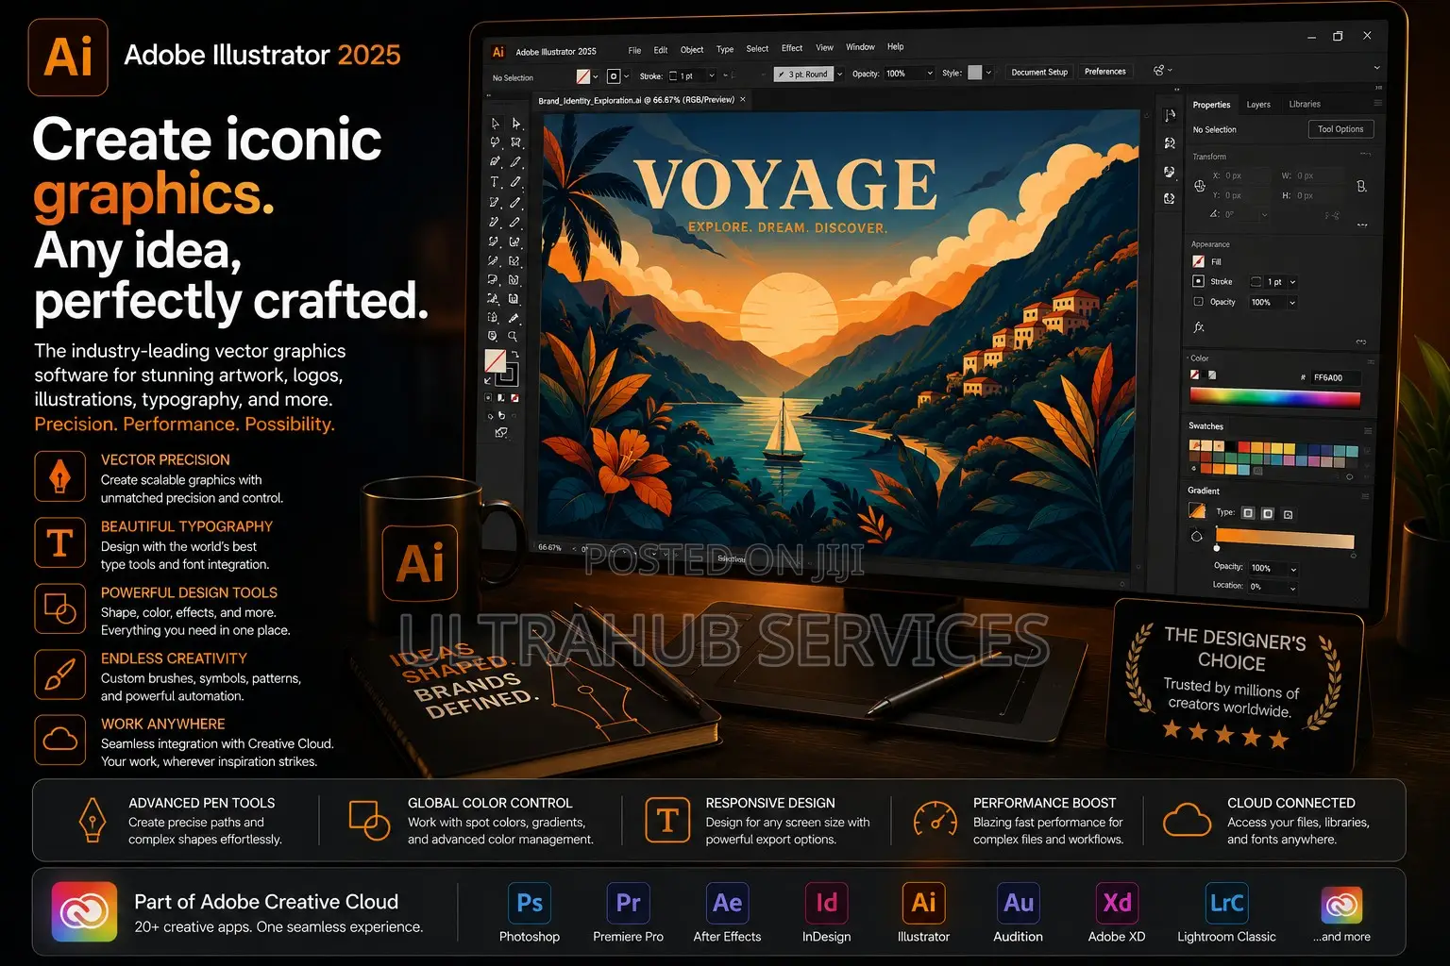Switch to the Layers tab

(1258, 105)
